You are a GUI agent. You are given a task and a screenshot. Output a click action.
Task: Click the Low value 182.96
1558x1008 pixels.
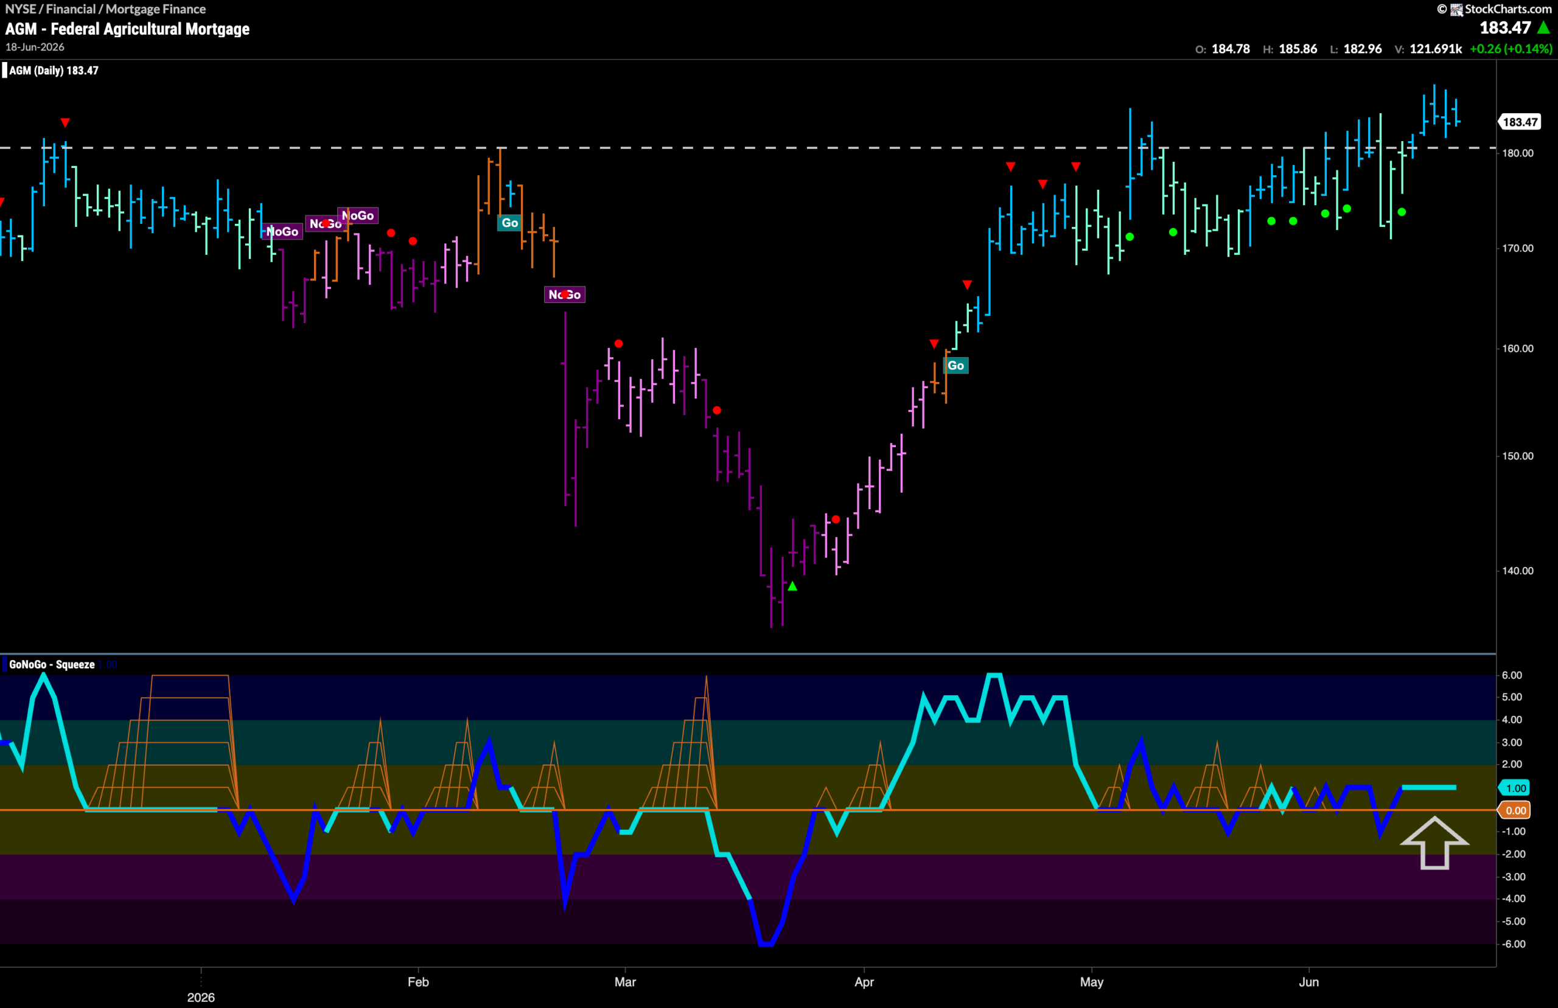pos(1363,49)
